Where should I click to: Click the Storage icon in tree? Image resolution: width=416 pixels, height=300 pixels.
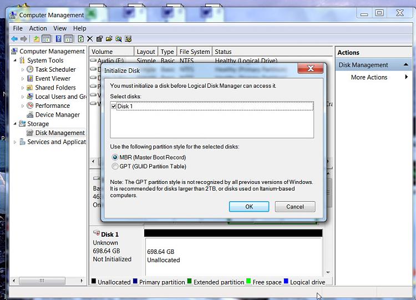[22, 123]
